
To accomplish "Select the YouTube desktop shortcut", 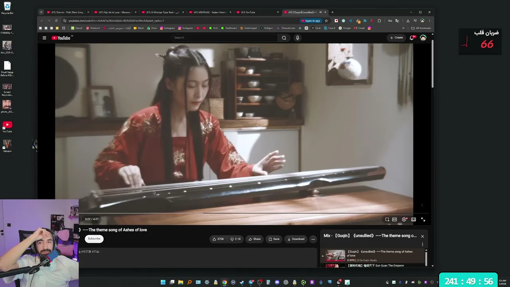I will 7,127.
